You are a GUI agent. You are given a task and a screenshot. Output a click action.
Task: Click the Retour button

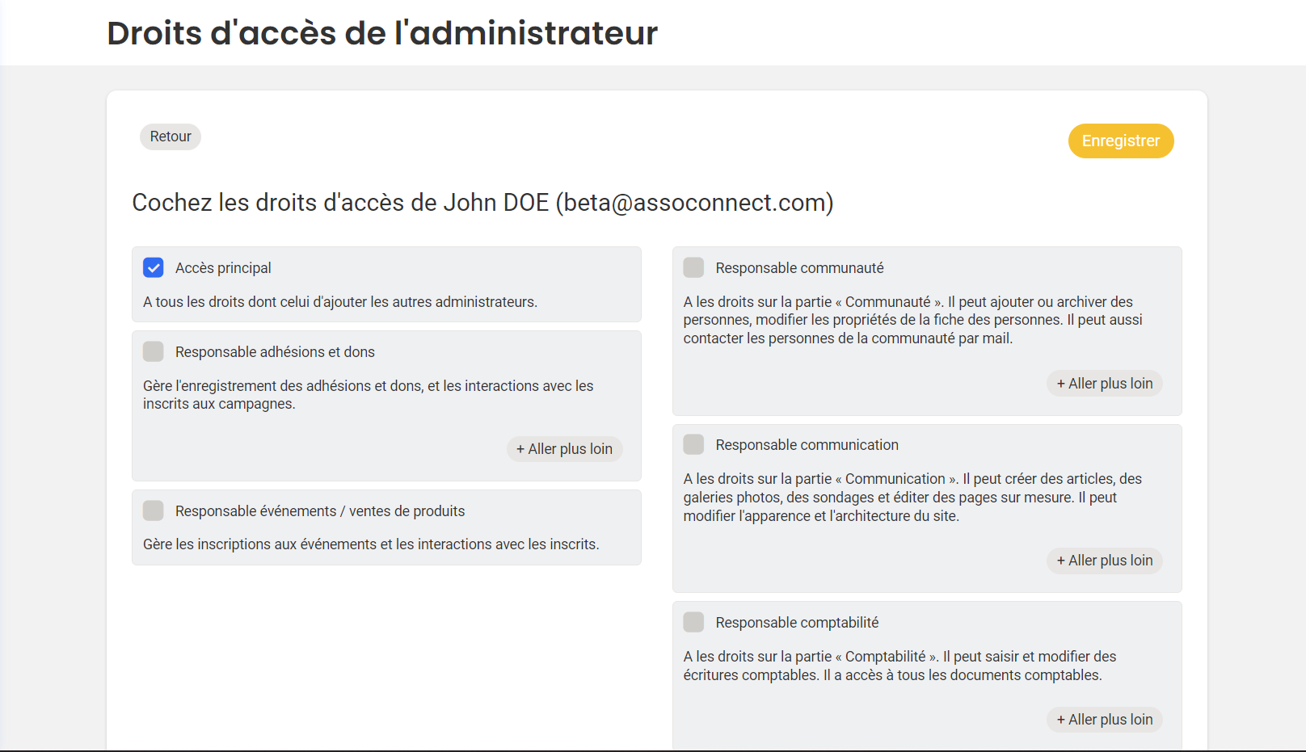(171, 137)
